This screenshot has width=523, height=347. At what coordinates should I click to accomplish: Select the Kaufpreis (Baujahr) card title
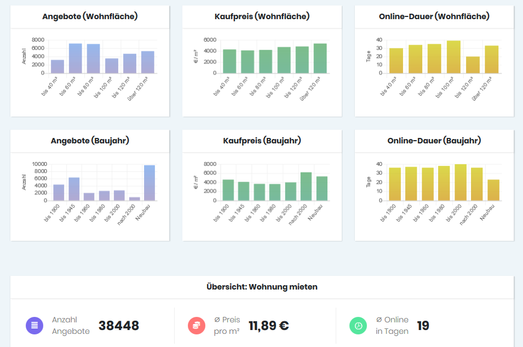click(262, 141)
